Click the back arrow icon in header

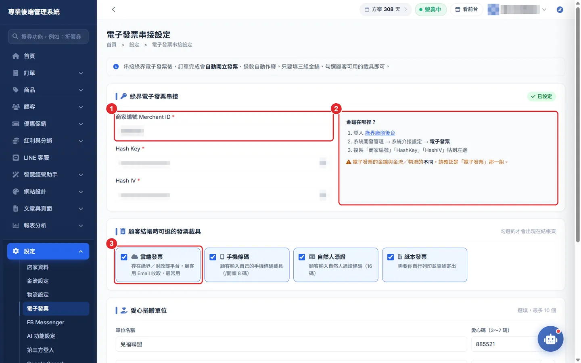pos(113,9)
